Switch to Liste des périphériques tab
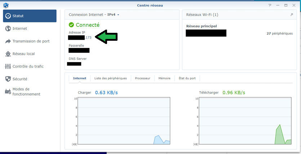Screen dimensions: 301x154 click(111, 78)
